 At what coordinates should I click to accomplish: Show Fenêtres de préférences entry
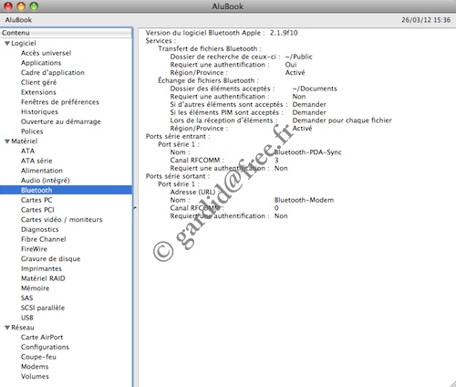pos(60,102)
